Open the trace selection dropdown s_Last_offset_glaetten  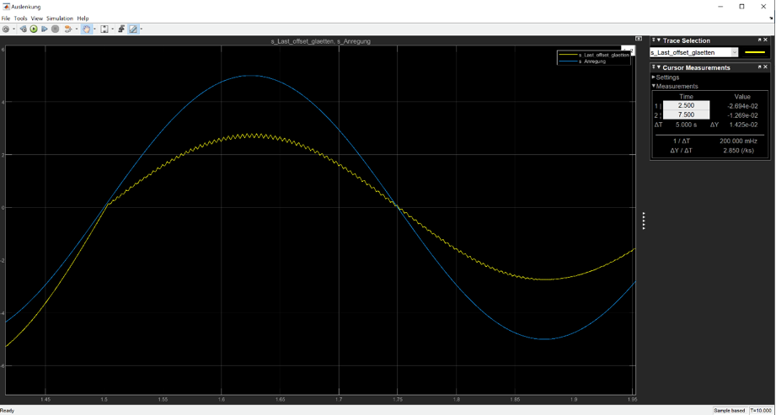(693, 52)
